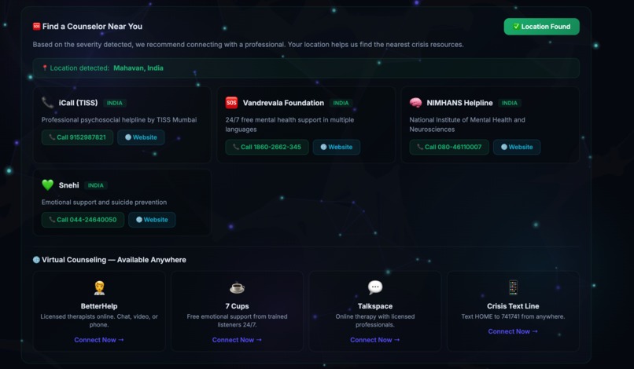
Task: Click the Vandrevala Foundation title
Action: (x=283, y=103)
